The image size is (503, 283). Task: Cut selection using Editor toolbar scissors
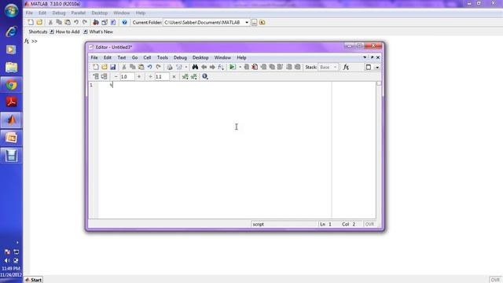coord(124,67)
